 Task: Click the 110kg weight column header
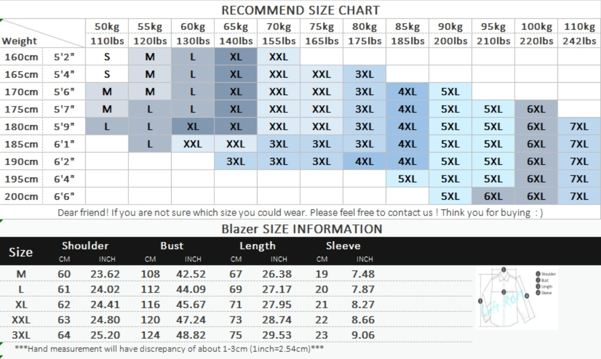click(579, 34)
